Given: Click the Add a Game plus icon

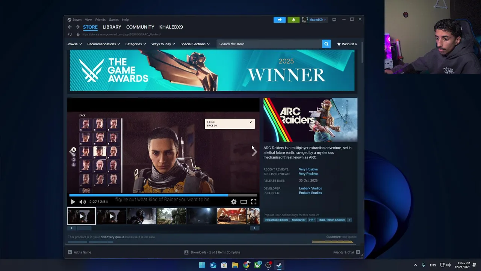Looking at the screenshot, I should pos(70,252).
